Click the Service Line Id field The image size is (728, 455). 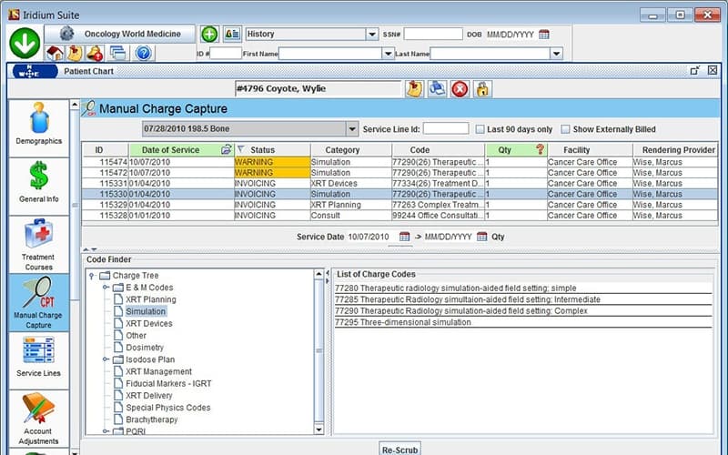click(x=446, y=128)
